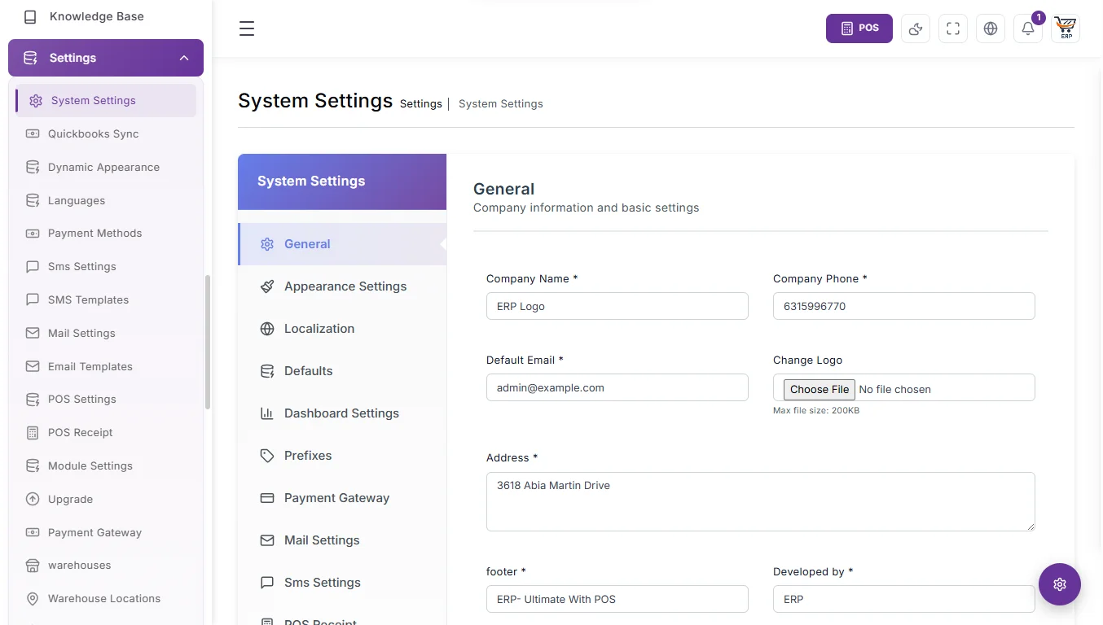Toggle dark mode moon icon

[916, 28]
